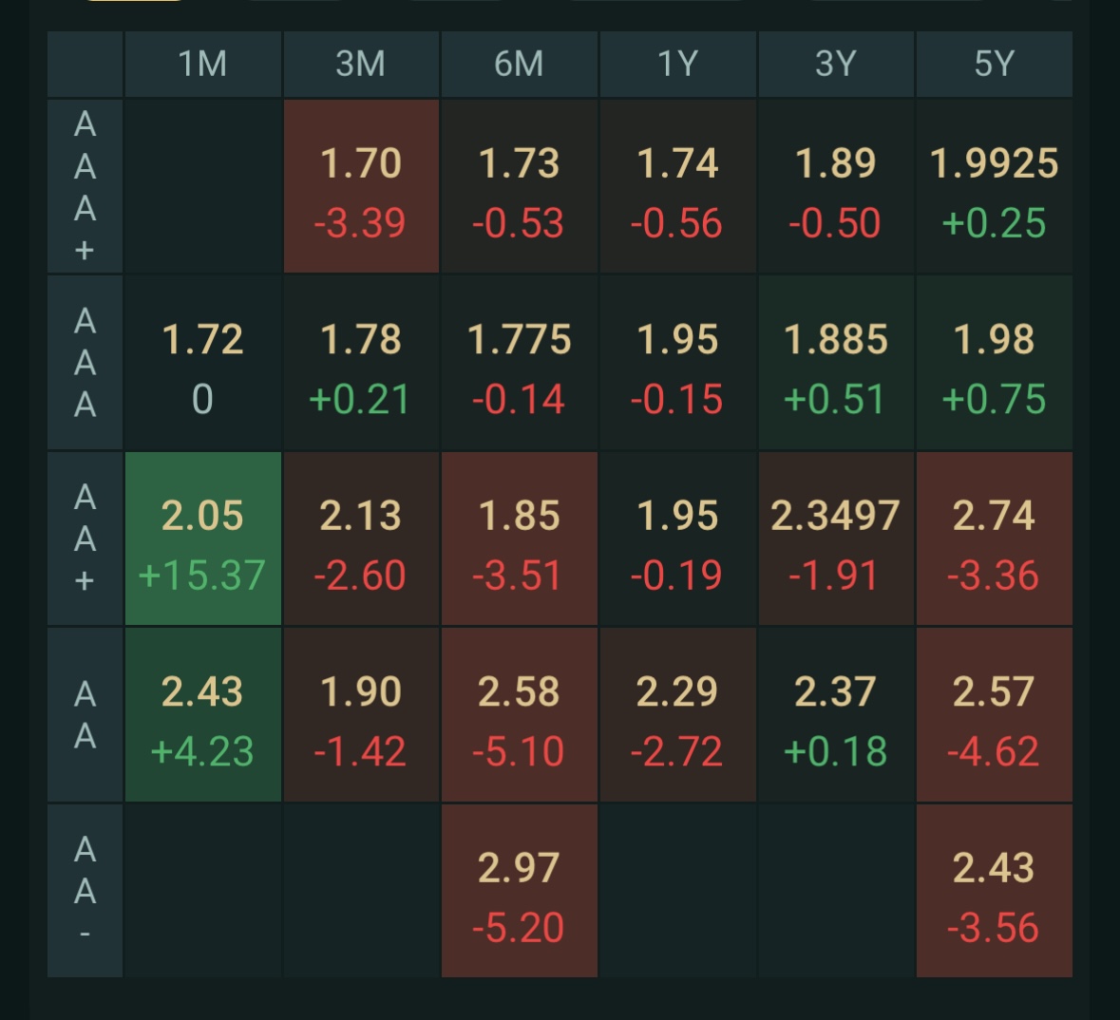
Task: Open the AAA+ 5Y cell showing 1.9925
Action: tap(994, 186)
